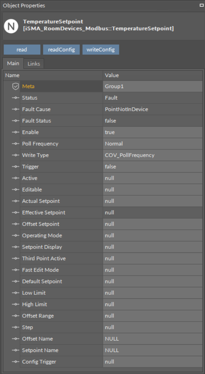Click the readConfig button
This screenshot has height=374, width=205.
point(61,50)
